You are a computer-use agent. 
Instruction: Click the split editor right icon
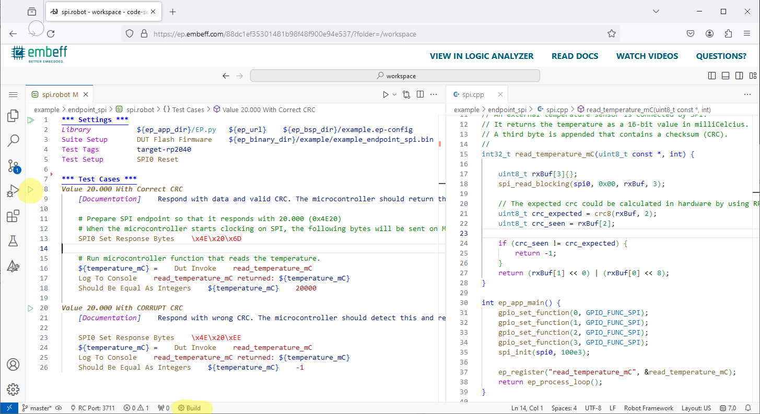[x=420, y=94]
